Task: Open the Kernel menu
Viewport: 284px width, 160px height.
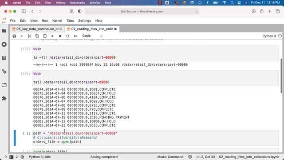Action: coord(57,21)
